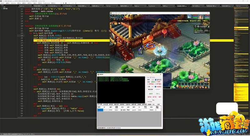Click the Sublime Text title bar icon

point(1,1)
